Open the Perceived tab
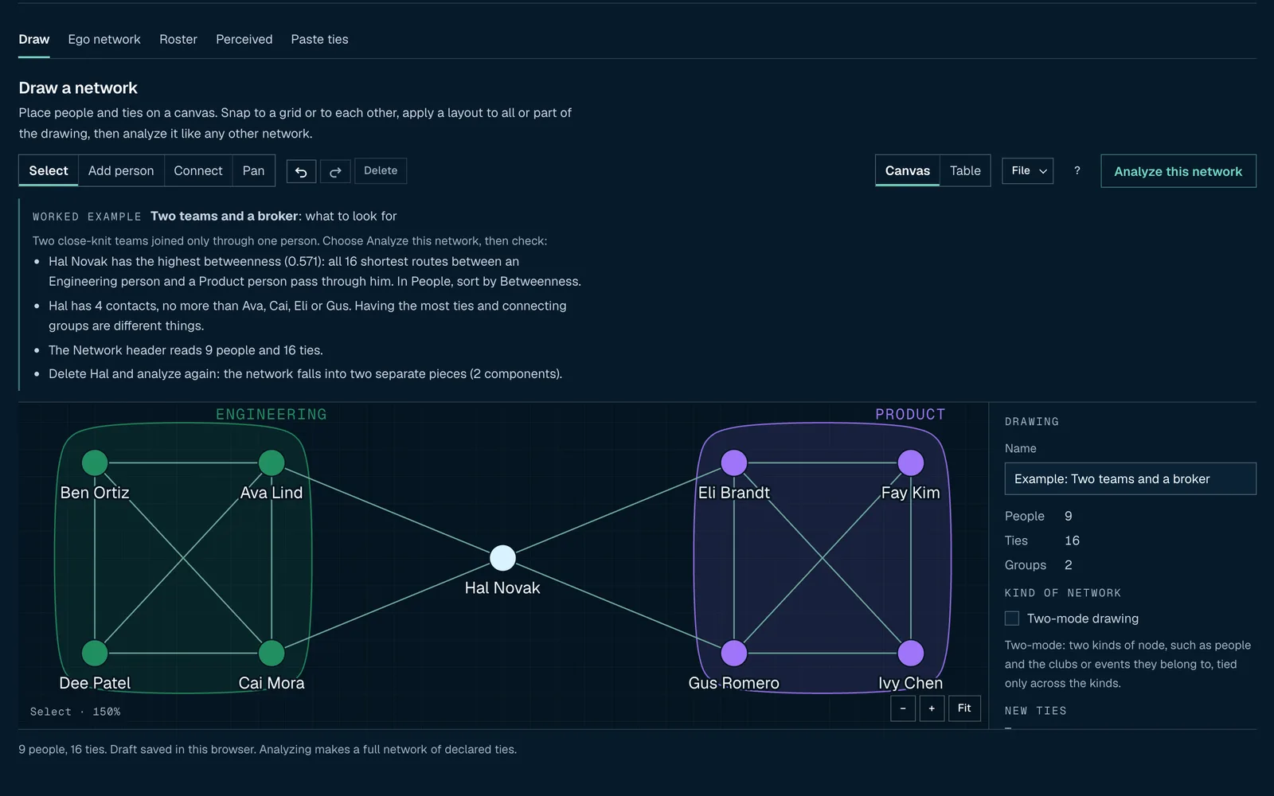Image resolution: width=1274 pixels, height=796 pixels. point(244,39)
